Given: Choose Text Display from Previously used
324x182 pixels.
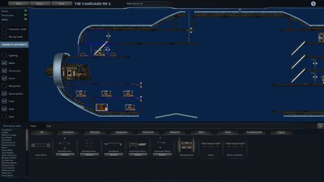Looking at the screenshot, I should (x=8, y=153).
